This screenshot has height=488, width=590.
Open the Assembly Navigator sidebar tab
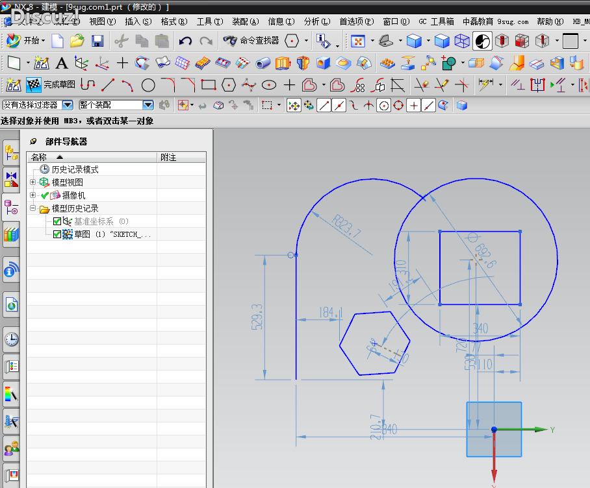tap(11, 153)
